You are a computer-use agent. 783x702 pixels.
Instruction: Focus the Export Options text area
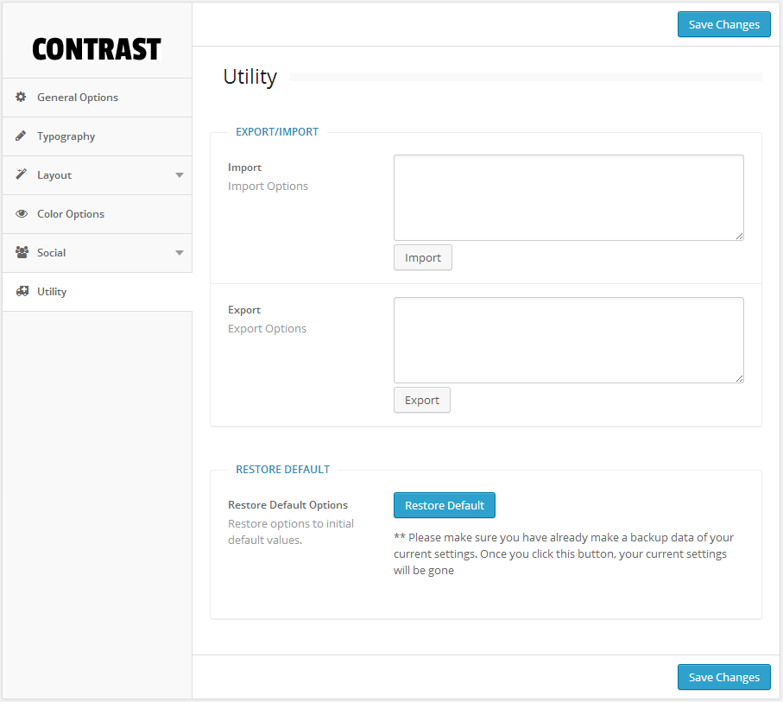tap(568, 340)
